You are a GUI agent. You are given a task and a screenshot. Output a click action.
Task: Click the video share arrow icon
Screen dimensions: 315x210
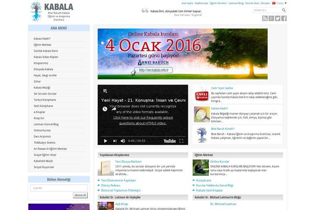(114, 109)
